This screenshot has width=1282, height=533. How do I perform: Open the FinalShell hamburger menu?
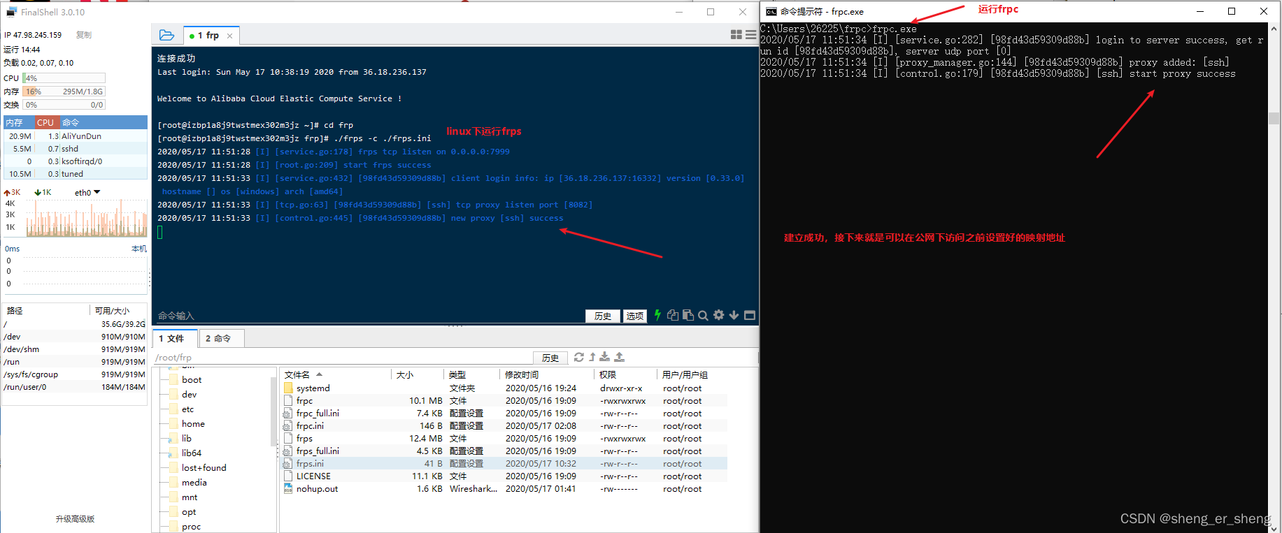point(750,35)
